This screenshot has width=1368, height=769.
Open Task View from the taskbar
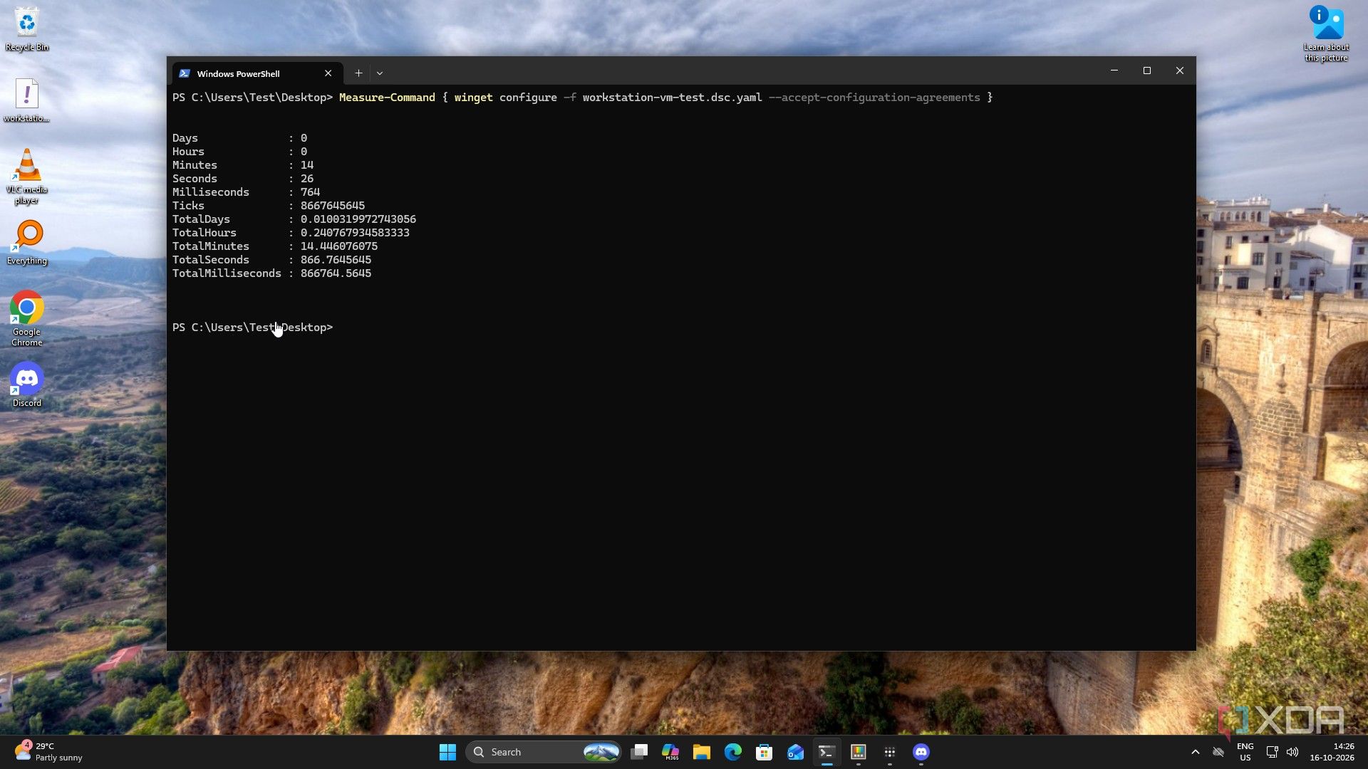pos(639,752)
